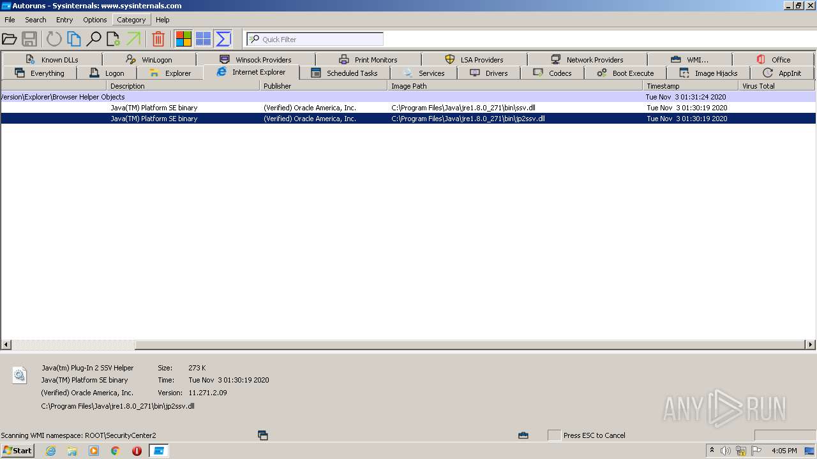
Task: Click the volume speaker tray icon
Action: click(726, 451)
